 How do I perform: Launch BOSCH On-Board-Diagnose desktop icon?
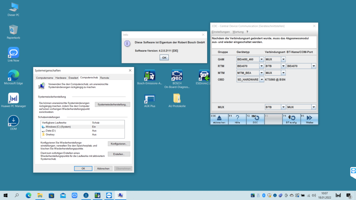click(x=177, y=79)
